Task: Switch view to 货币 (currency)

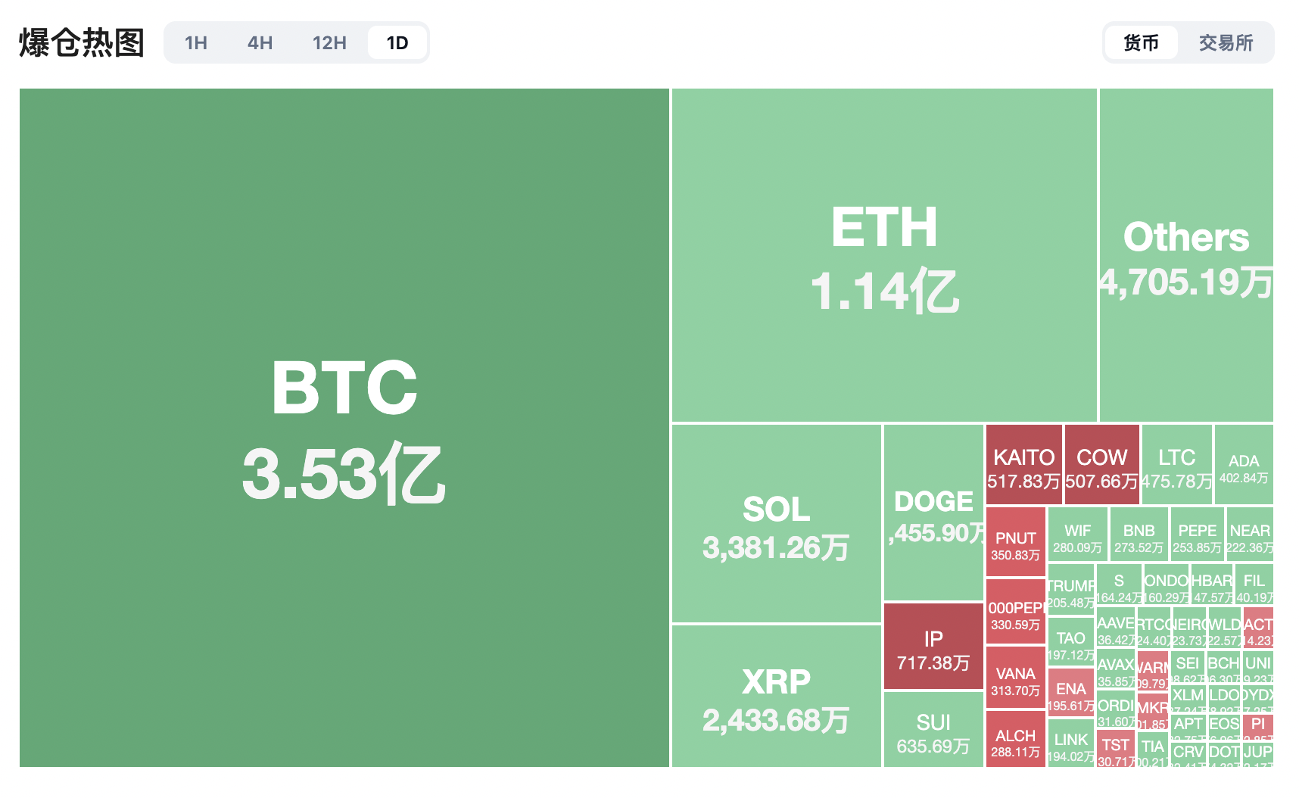Action: click(x=1141, y=43)
